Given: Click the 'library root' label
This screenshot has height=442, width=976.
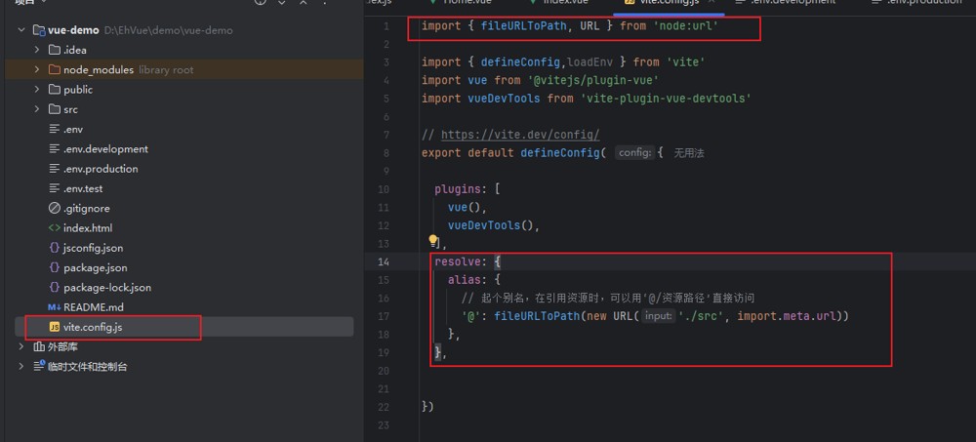Looking at the screenshot, I should (166, 70).
